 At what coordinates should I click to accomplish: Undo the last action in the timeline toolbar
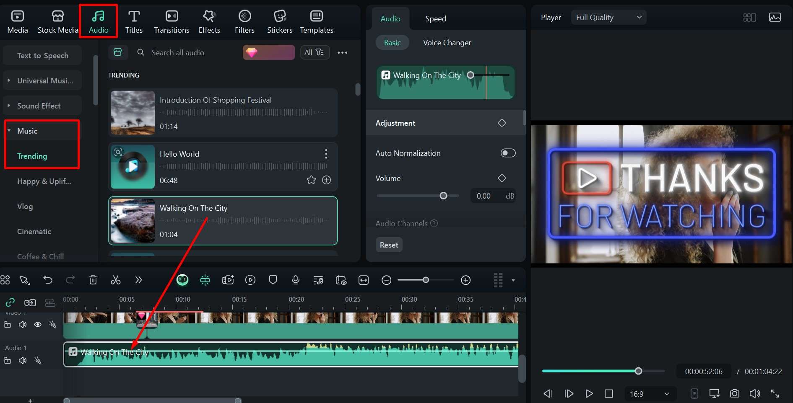point(48,280)
